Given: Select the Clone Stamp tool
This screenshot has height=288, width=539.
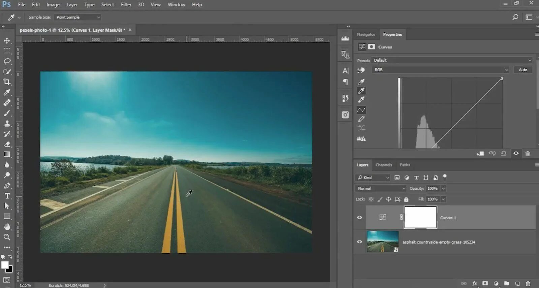Looking at the screenshot, I should [x=7, y=123].
